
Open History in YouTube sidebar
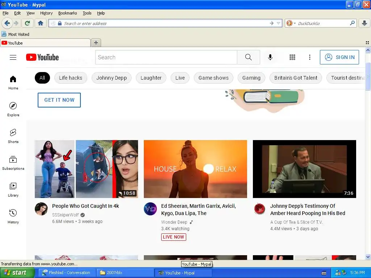coord(13,216)
